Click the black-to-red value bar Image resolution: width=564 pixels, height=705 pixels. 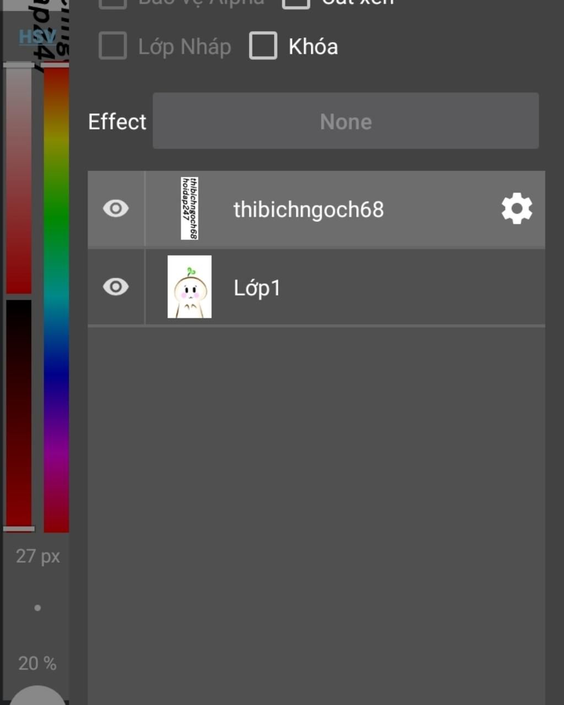[x=19, y=414]
